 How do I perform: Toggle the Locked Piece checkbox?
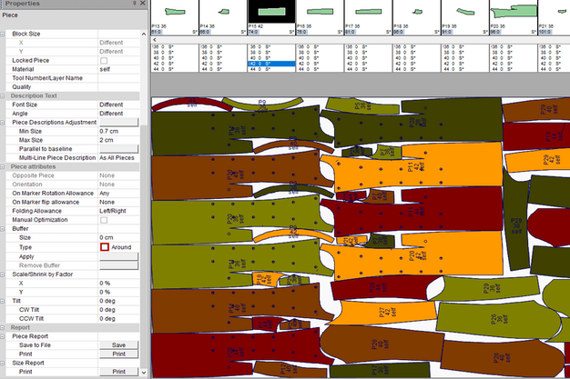tap(104, 61)
